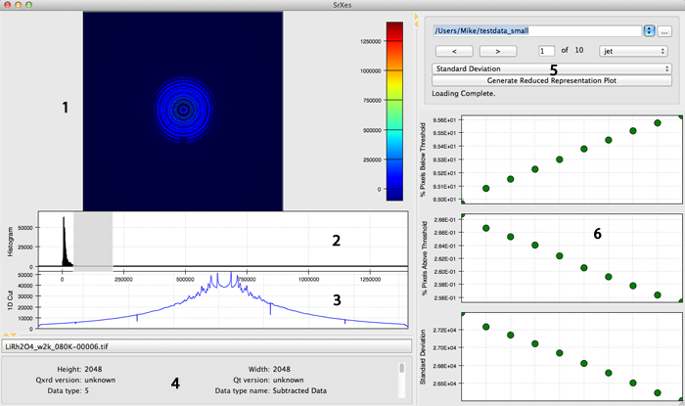Viewport: 685px width, 406px height.
Task: Click the last point in Pixels Below Threshold plot
Action: click(x=658, y=123)
